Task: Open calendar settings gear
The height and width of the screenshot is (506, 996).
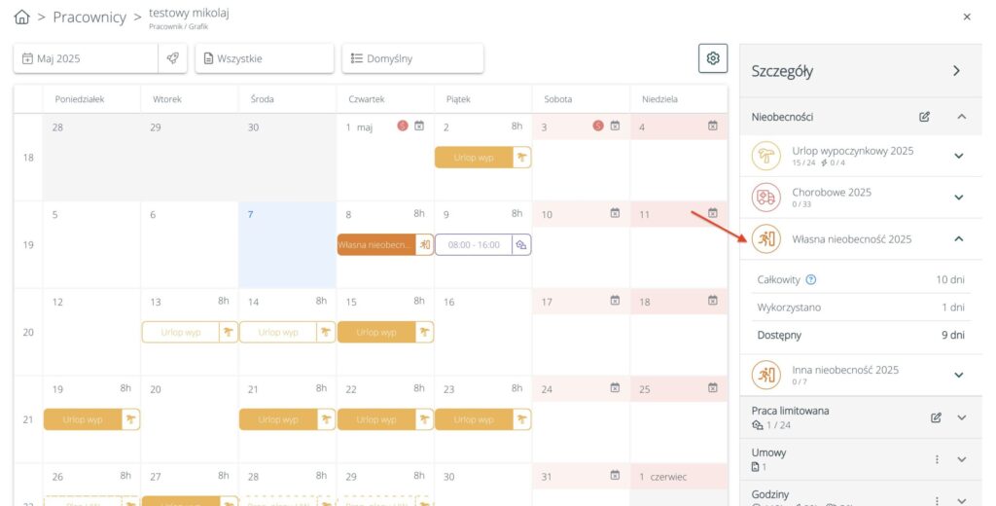Action: click(x=713, y=58)
